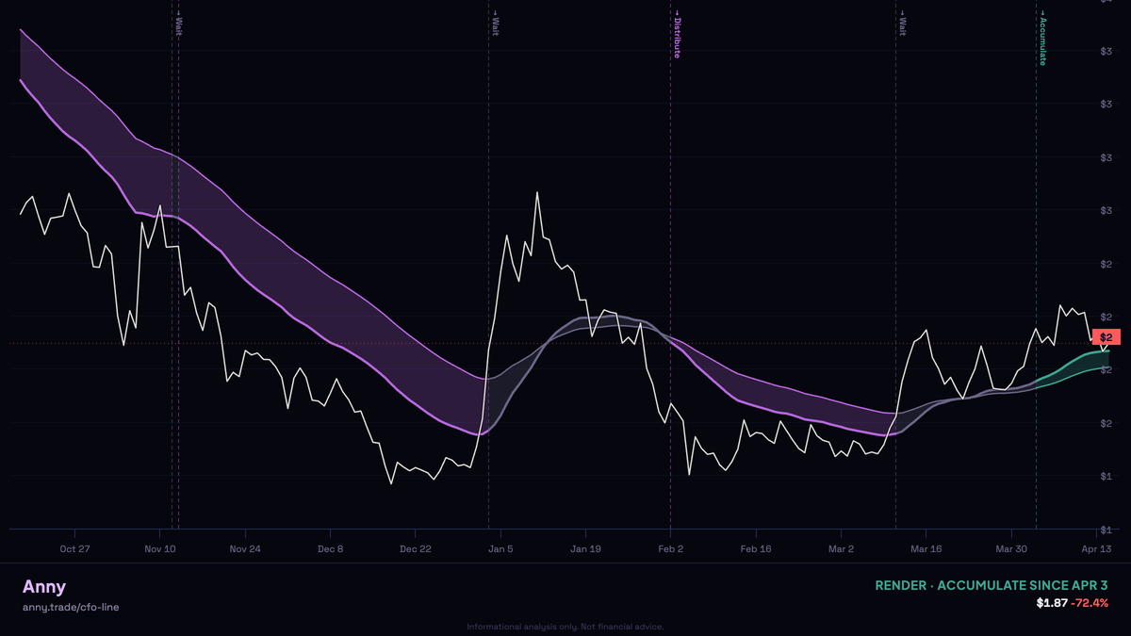
Task: Click the purple Distribute signal label
Action: 676,36
